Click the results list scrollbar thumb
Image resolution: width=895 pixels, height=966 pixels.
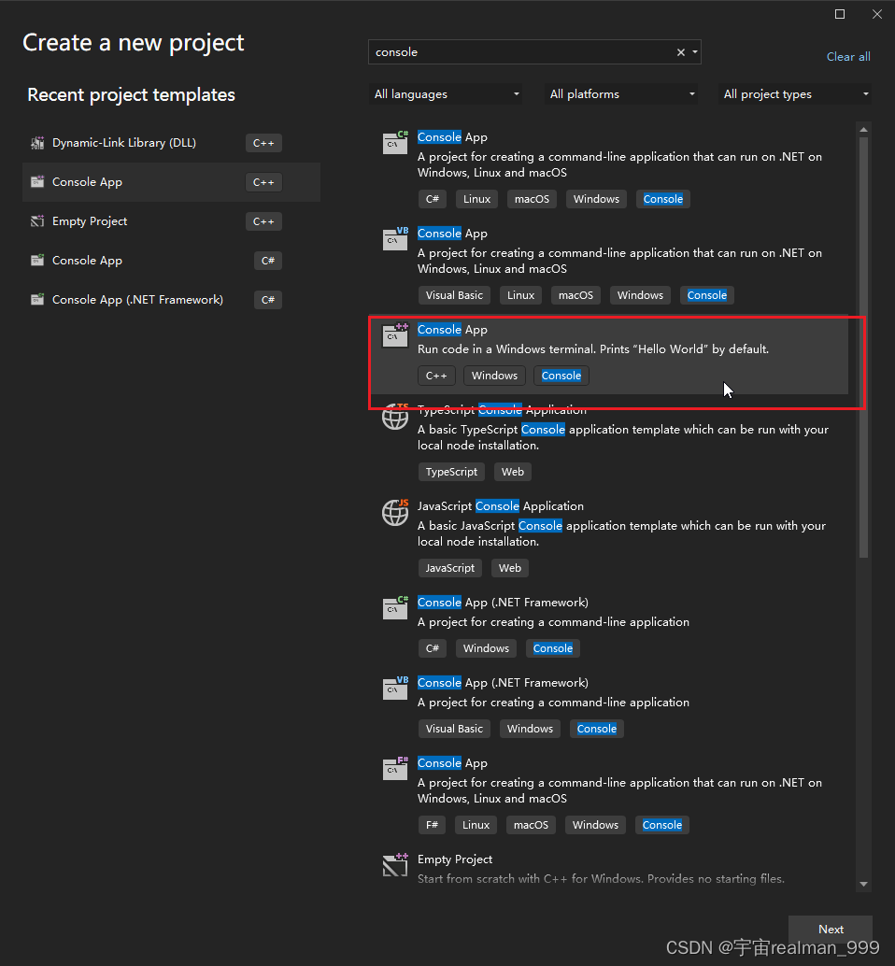863,347
